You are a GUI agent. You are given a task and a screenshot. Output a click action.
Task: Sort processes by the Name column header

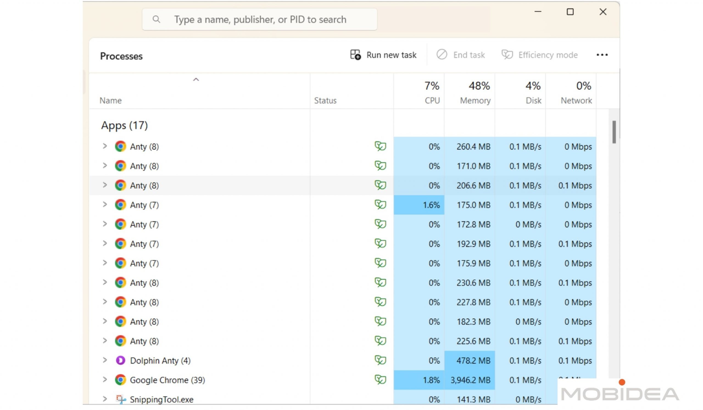click(x=199, y=91)
